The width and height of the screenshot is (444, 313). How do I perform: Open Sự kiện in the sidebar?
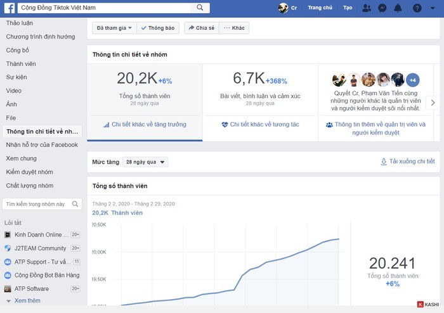pyautogui.click(x=16, y=77)
